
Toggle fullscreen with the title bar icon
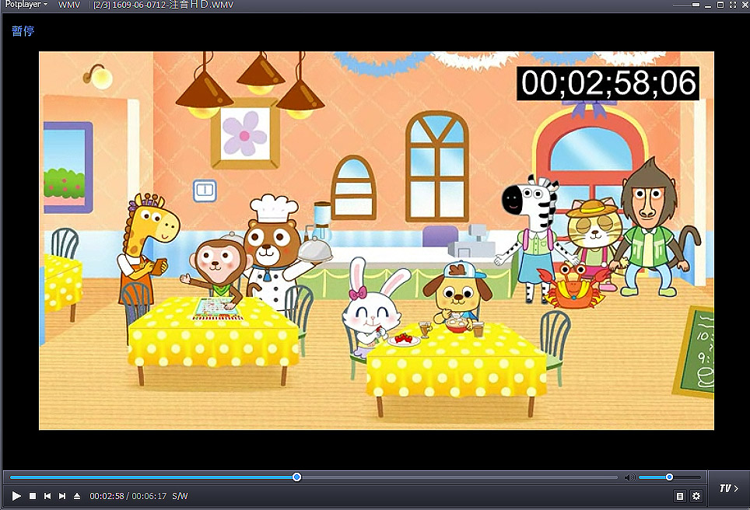pyautogui.click(x=733, y=5)
